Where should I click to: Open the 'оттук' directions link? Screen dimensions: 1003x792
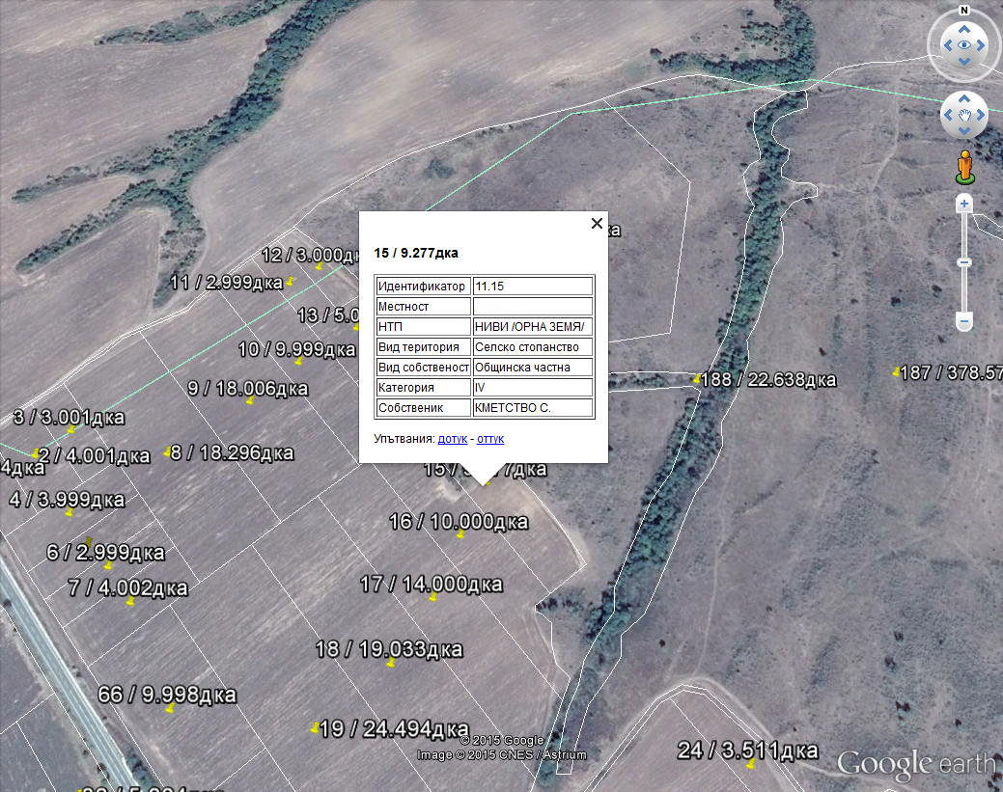(490, 439)
